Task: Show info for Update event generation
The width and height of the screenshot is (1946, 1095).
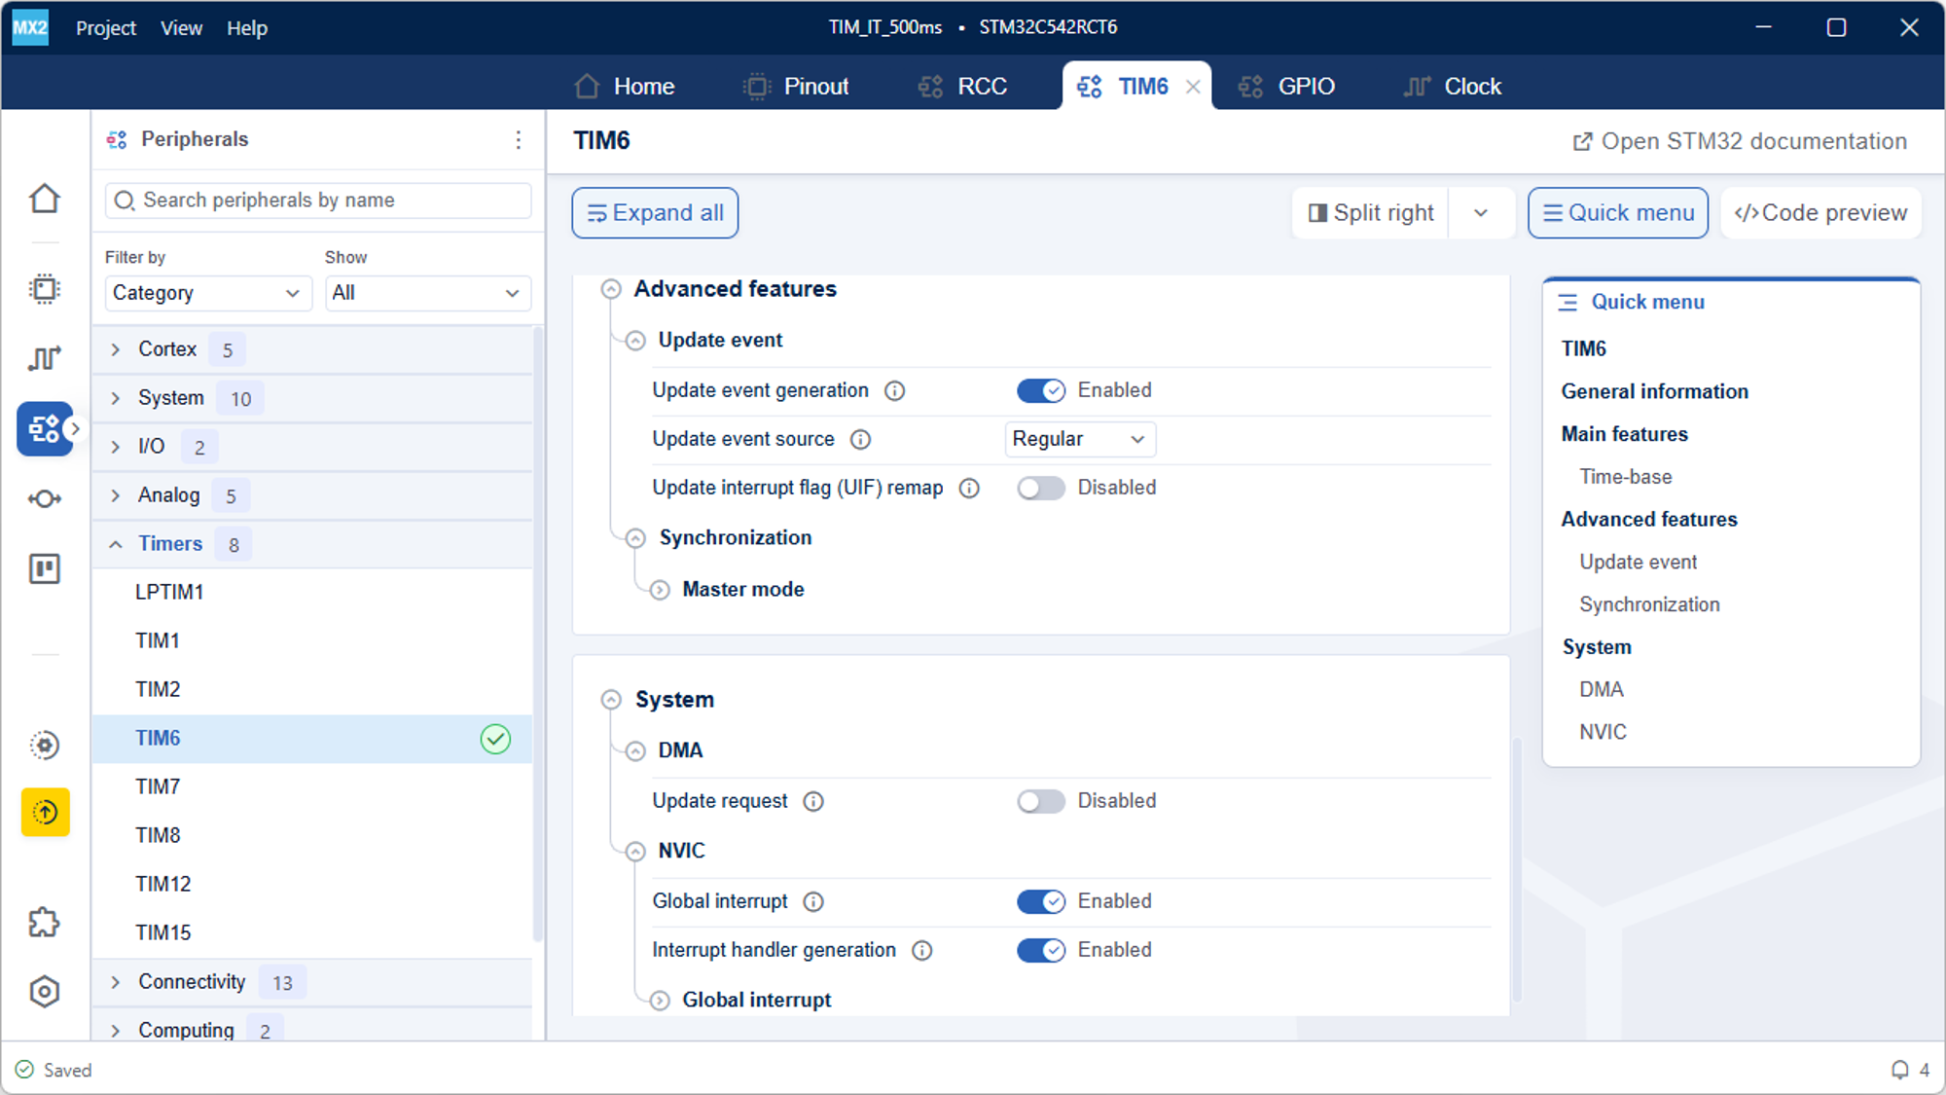Action: point(894,391)
